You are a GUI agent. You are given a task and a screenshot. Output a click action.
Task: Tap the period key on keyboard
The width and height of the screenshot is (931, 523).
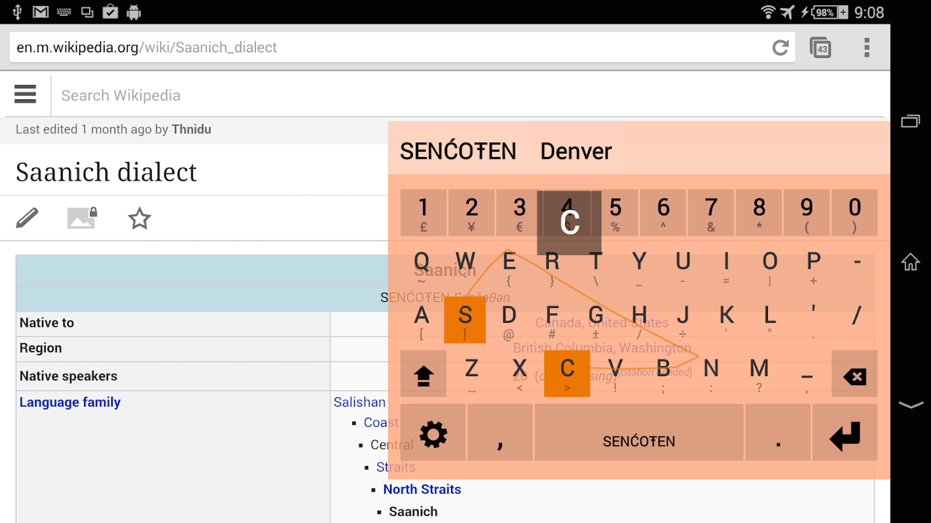[x=778, y=433]
